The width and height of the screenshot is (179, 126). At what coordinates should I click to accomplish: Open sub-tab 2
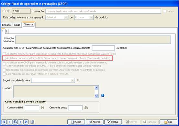coord(6,31)
